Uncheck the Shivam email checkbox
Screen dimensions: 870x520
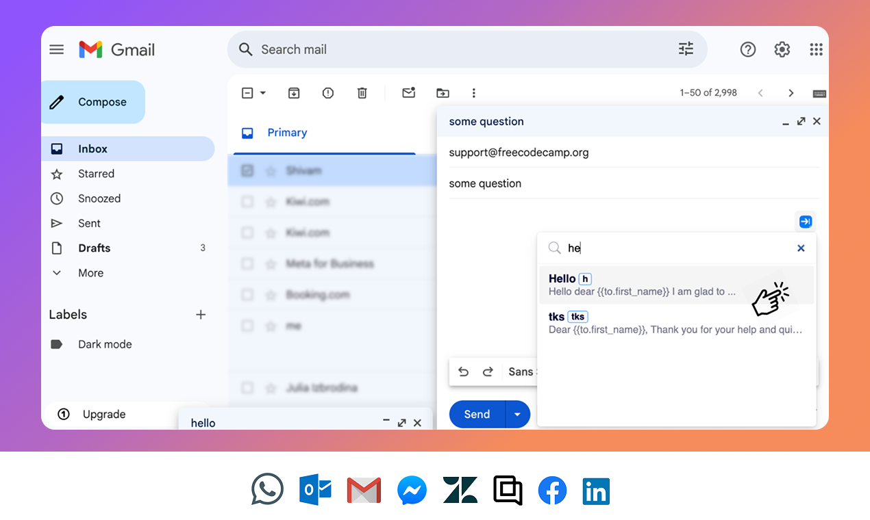[x=247, y=170]
